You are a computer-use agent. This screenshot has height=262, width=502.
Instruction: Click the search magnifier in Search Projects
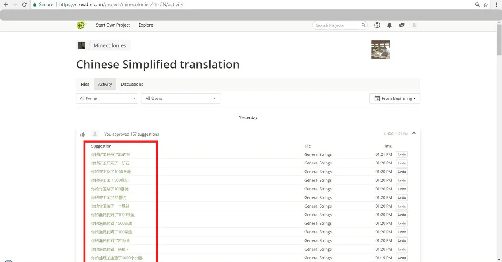364,25
